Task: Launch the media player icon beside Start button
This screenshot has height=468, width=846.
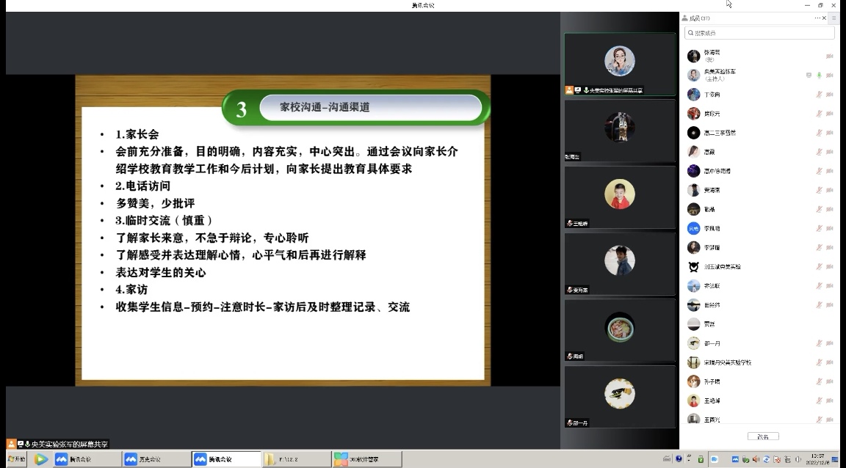Action: (x=41, y=460)
